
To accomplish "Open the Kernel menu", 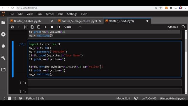I will 50,14.
